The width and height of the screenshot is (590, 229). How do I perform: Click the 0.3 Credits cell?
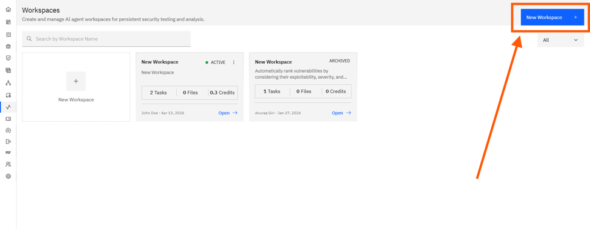click(222, 93)
